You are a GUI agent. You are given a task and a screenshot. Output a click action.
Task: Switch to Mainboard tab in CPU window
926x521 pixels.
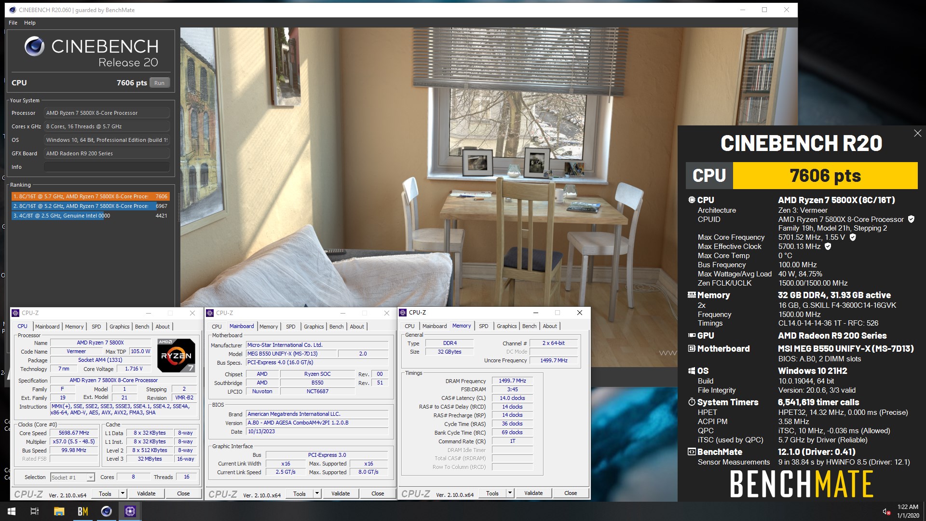coord(47,327)
